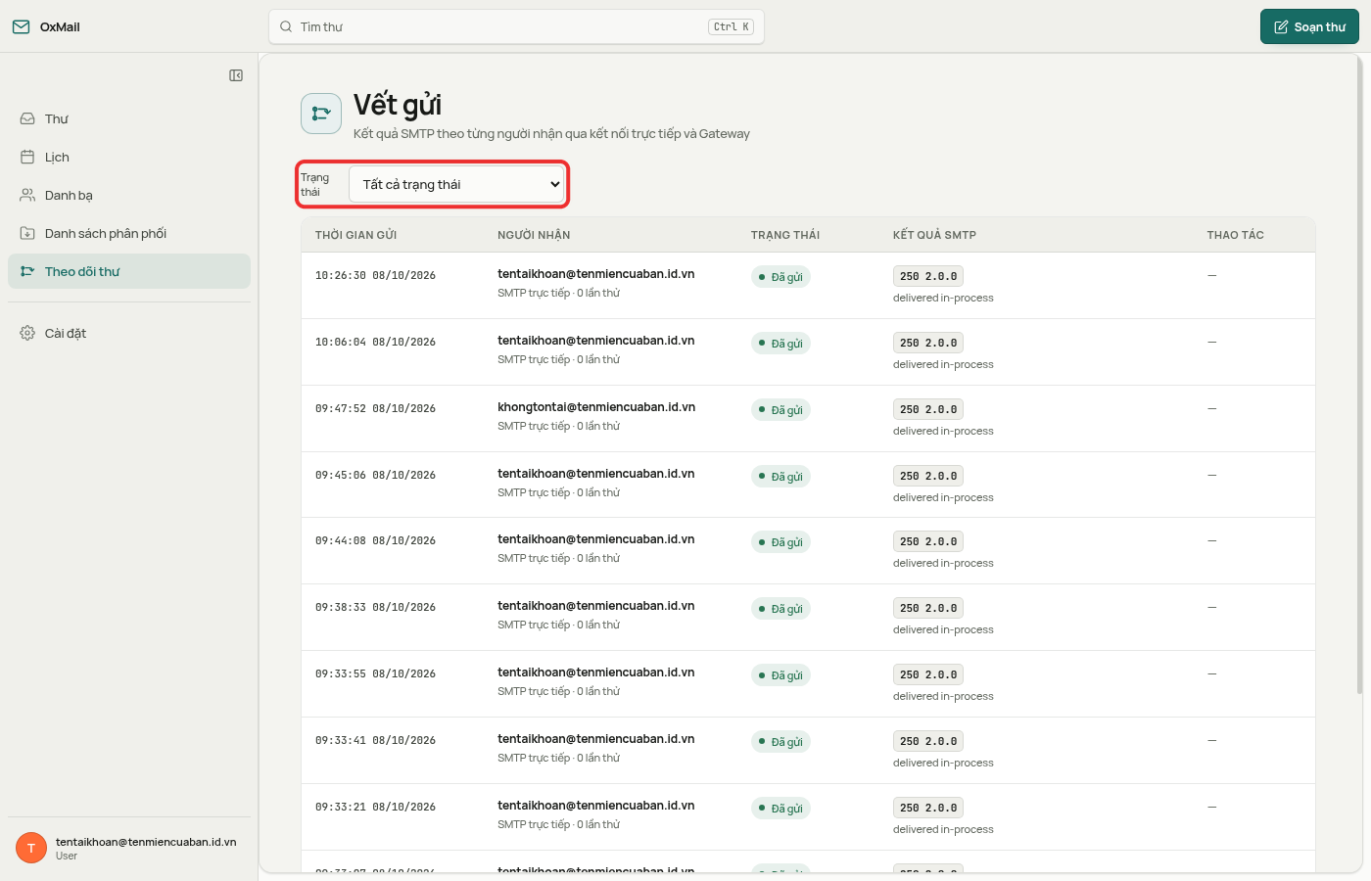Screen dimensions: 1371x881
Task: Select Theo dõi thư in sidebar
Action: tap(129, 271)
